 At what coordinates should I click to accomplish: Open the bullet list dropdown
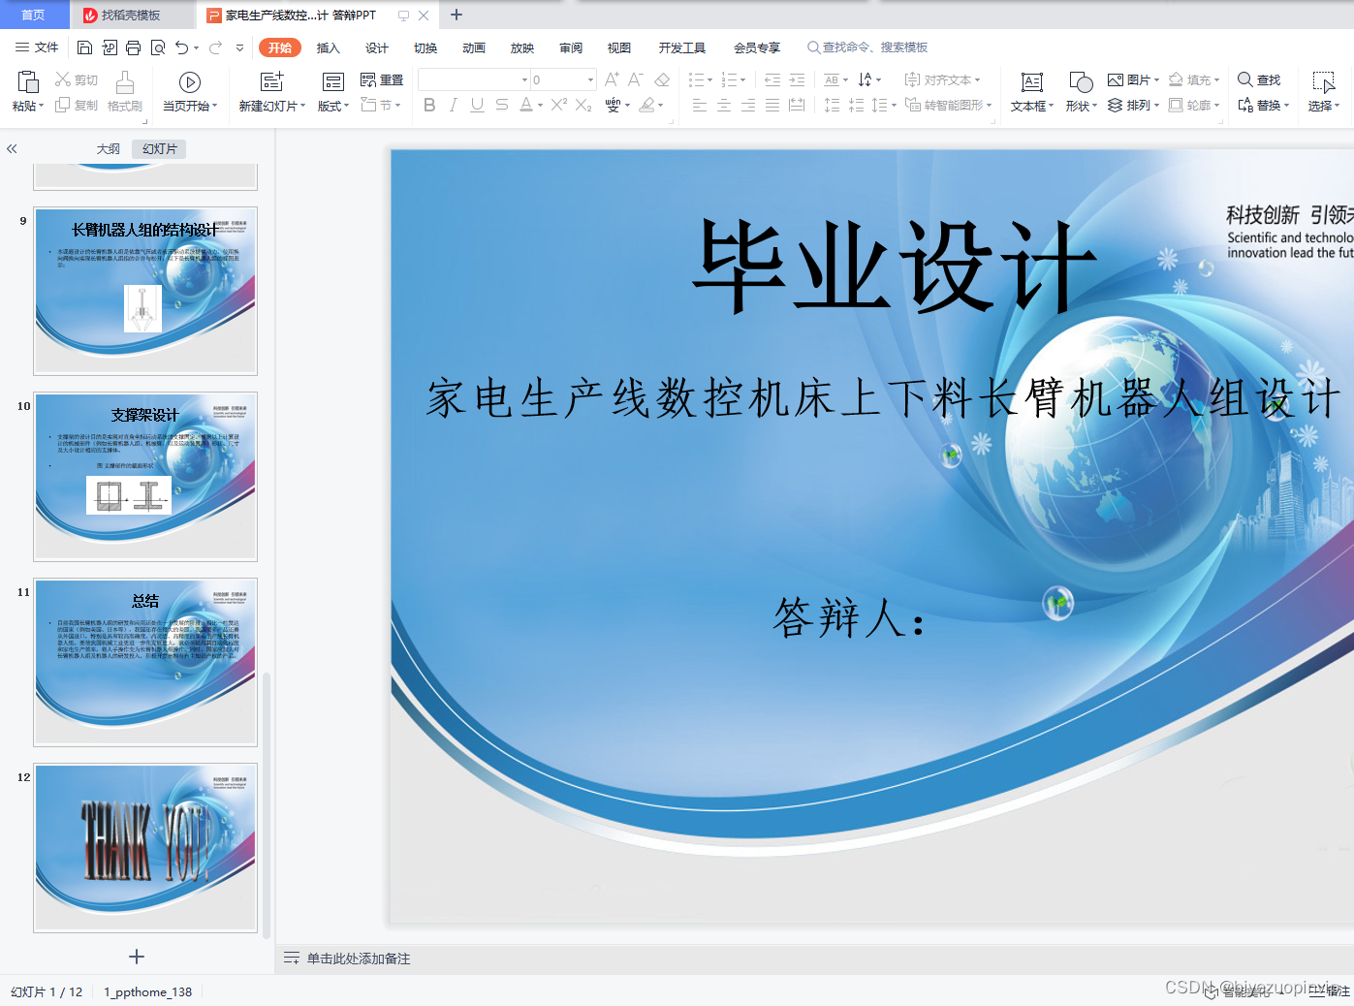click(710, 79)
